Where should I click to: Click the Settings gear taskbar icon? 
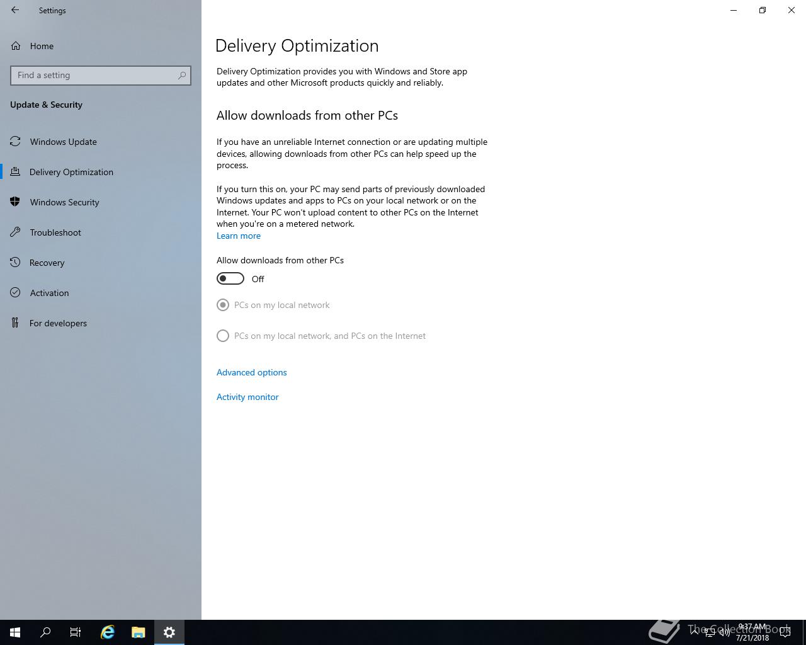pos(169,632)
